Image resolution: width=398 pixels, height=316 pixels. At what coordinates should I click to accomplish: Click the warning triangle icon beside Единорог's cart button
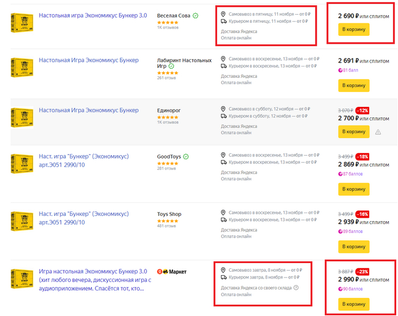(x=378, y=132)
